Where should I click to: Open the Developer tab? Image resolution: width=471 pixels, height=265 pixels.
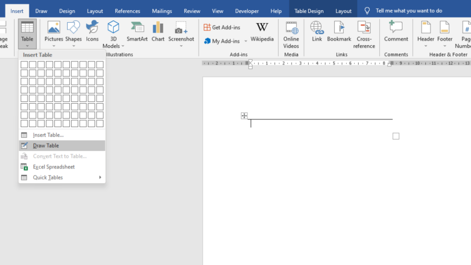(x=247, y=11)
